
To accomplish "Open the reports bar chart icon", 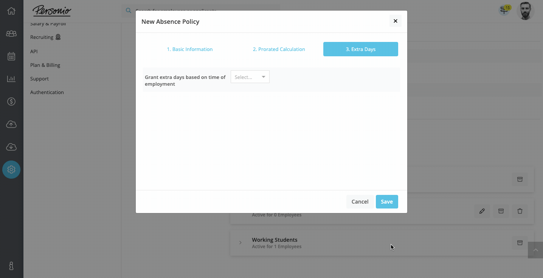I will (x=11, y=79).
